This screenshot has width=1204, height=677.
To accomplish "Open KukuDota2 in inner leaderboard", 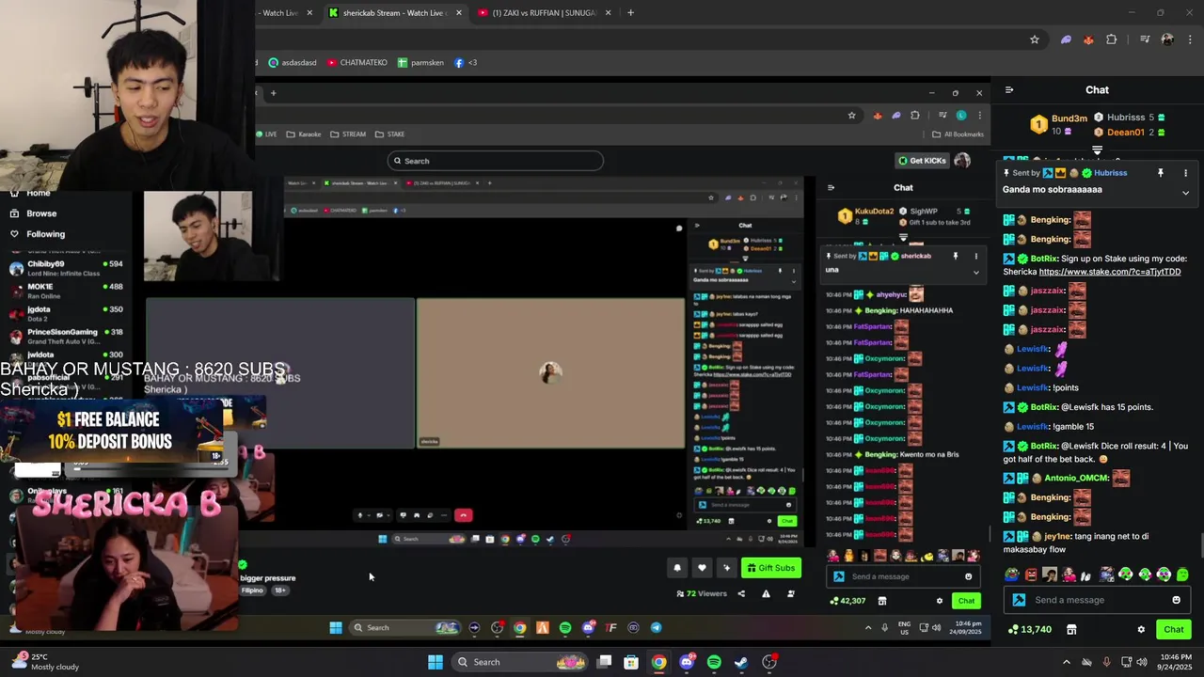I will pyautogui.click(x=874, y=212).
